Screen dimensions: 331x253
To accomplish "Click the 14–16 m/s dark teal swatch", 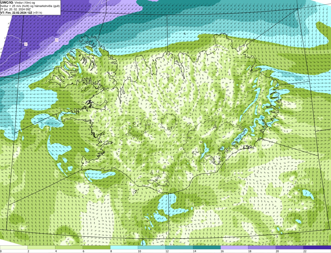I will [x=207, y=247].
